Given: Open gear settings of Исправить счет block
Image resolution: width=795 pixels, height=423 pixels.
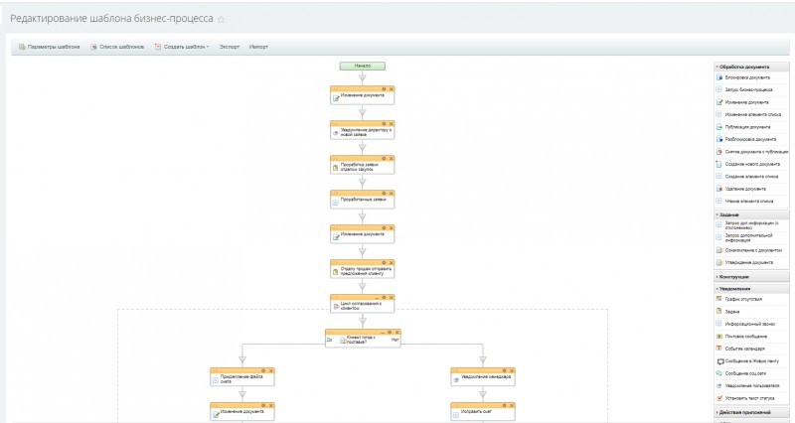Looking at the screenshot, I should [x=504, y=406].
